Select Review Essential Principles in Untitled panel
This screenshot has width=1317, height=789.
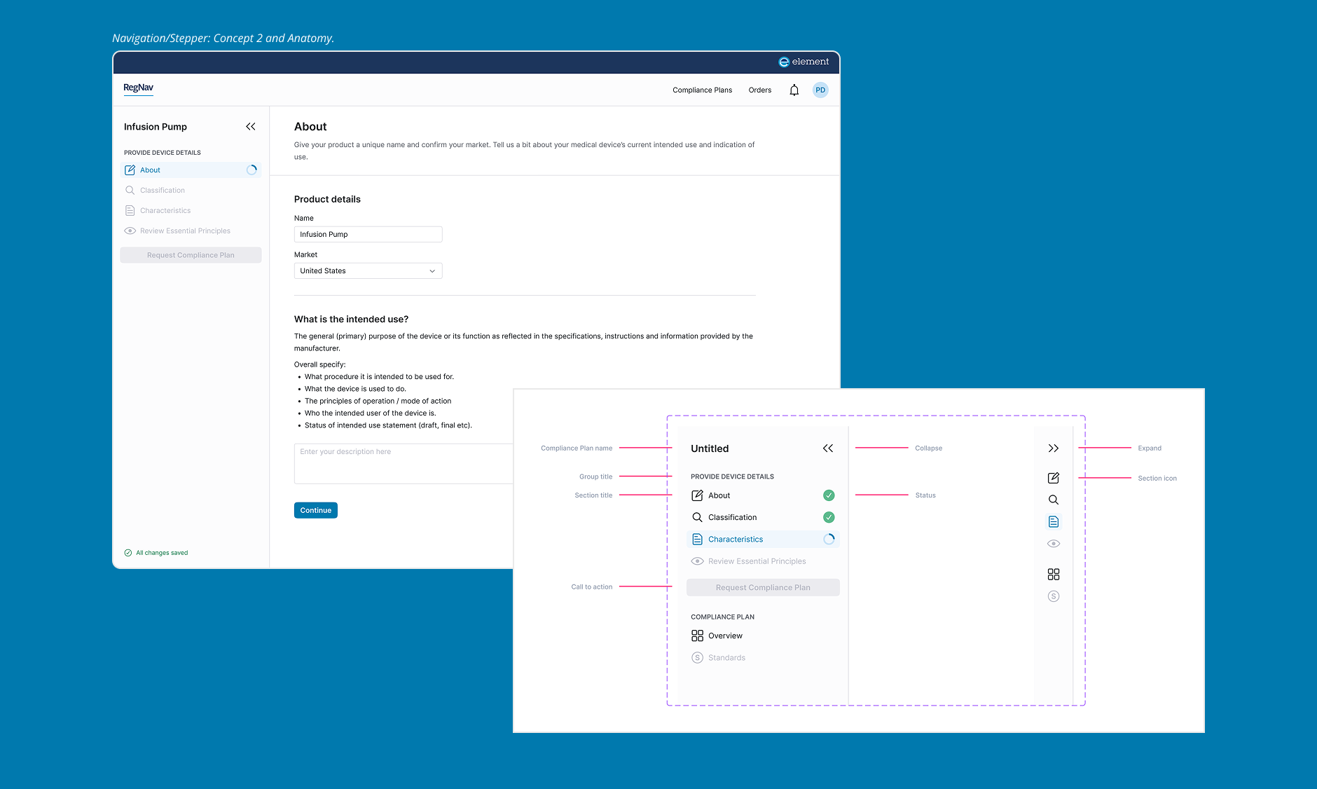pos(763,561)
